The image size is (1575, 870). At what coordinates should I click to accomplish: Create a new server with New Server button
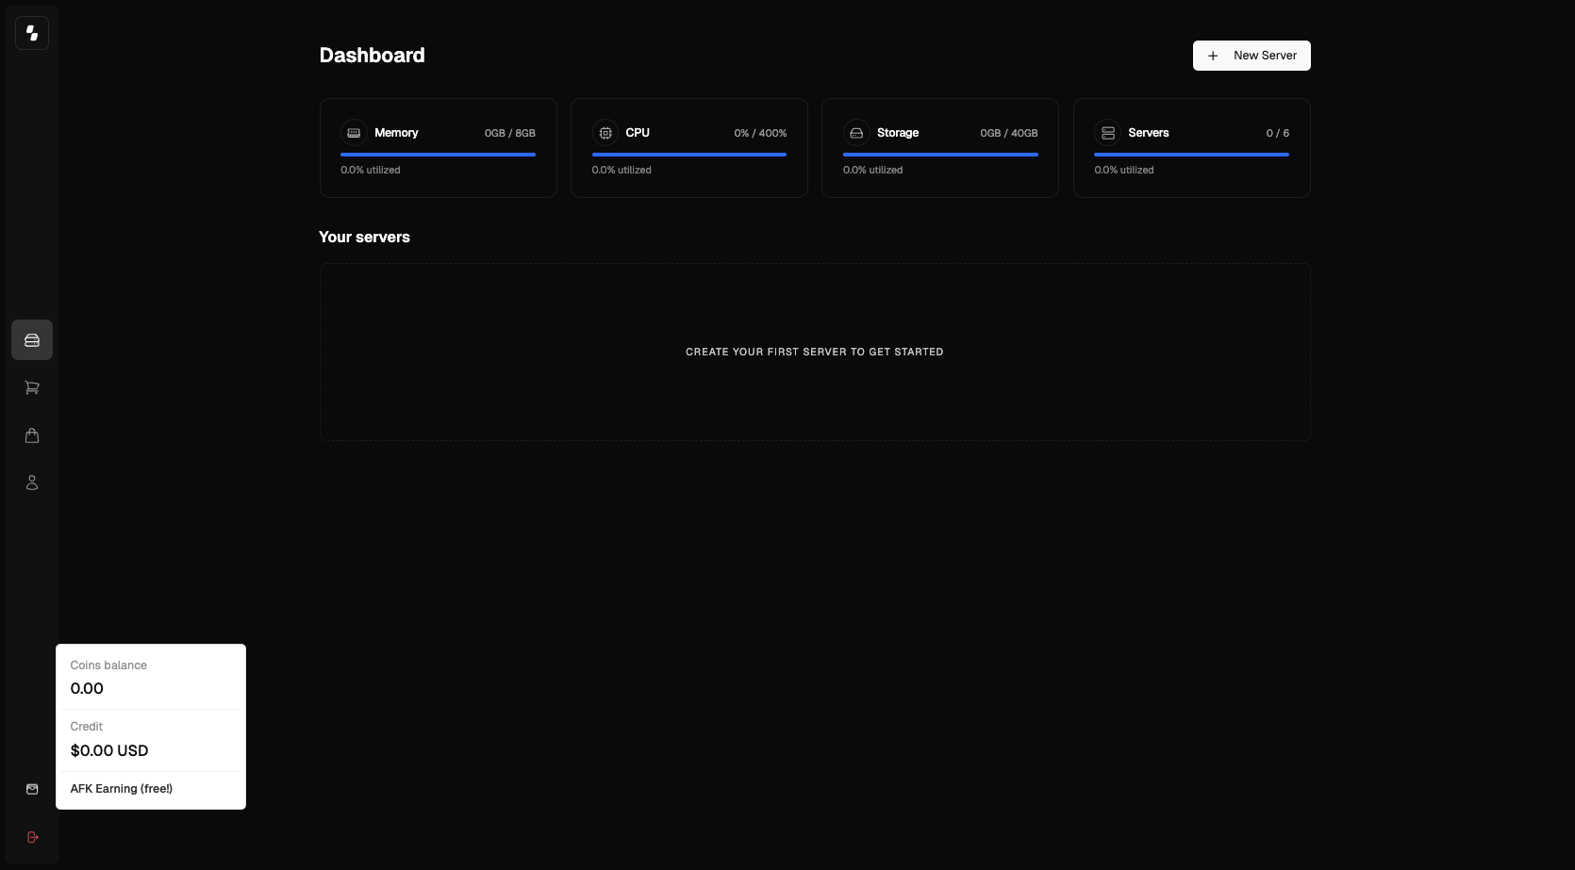tap(1252, 56)
